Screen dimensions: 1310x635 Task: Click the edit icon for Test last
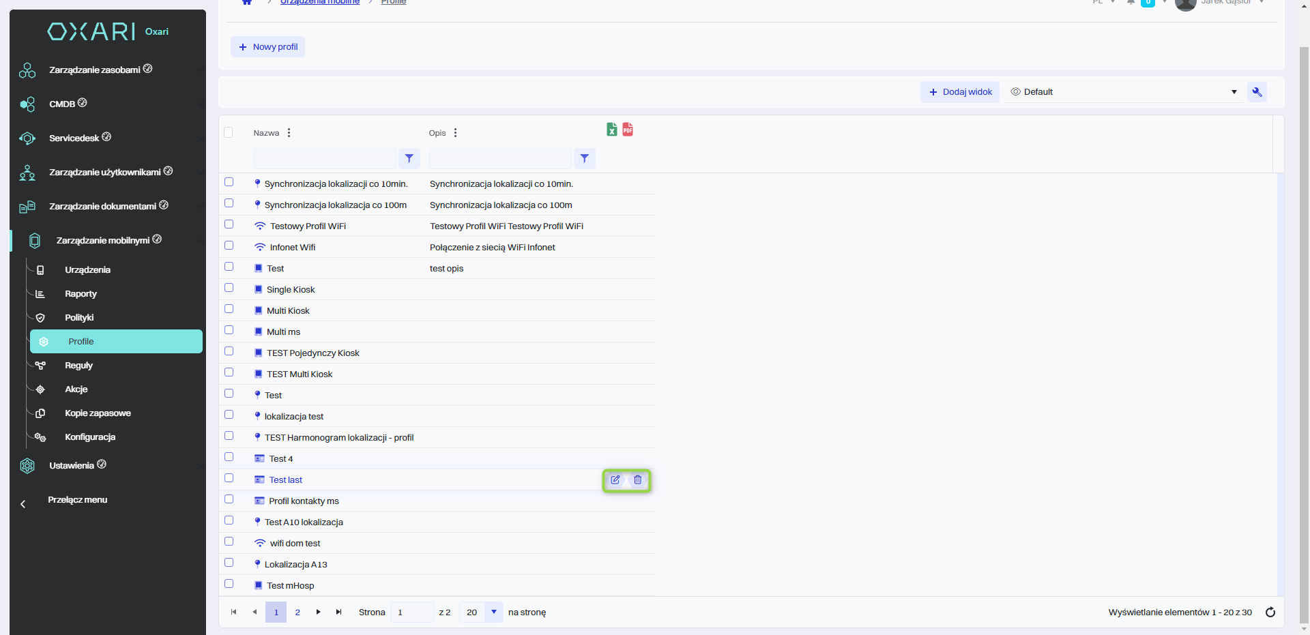[x=615, y=480]
